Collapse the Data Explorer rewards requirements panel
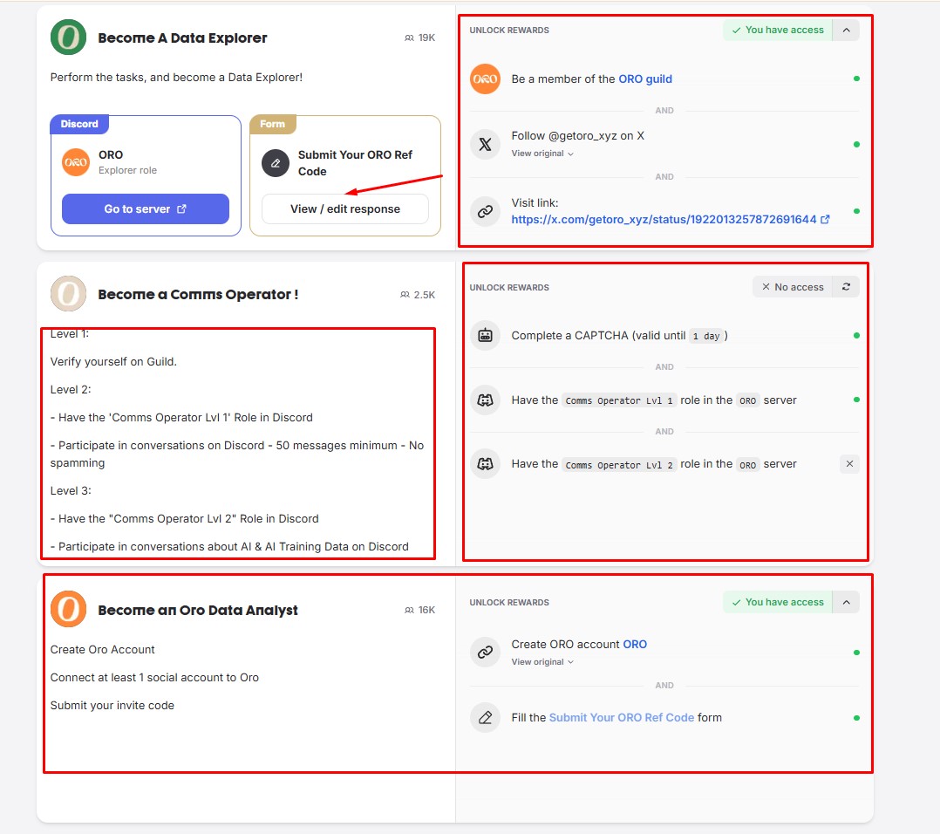Image resolution: width=940 pixels, height=834 pixels. pos(846,30)
